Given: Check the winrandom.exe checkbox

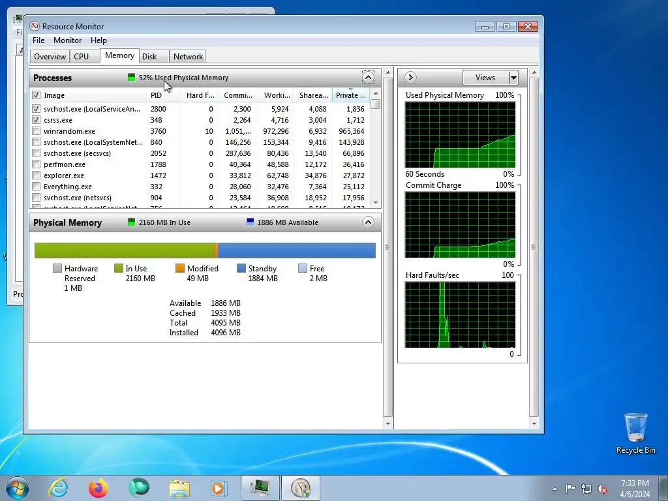Looking at the screenshot, I should click(37, 130).
